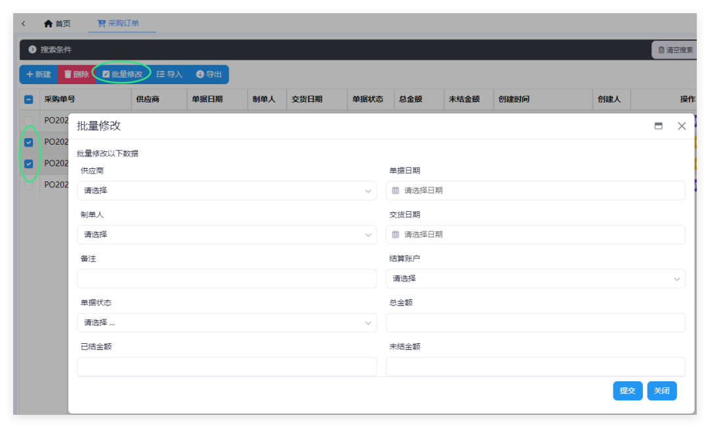Click the 新建 plus icon to create order
The height and width of the screenshot is (428, 710).
pyautogui.click(x=28, y=74)
